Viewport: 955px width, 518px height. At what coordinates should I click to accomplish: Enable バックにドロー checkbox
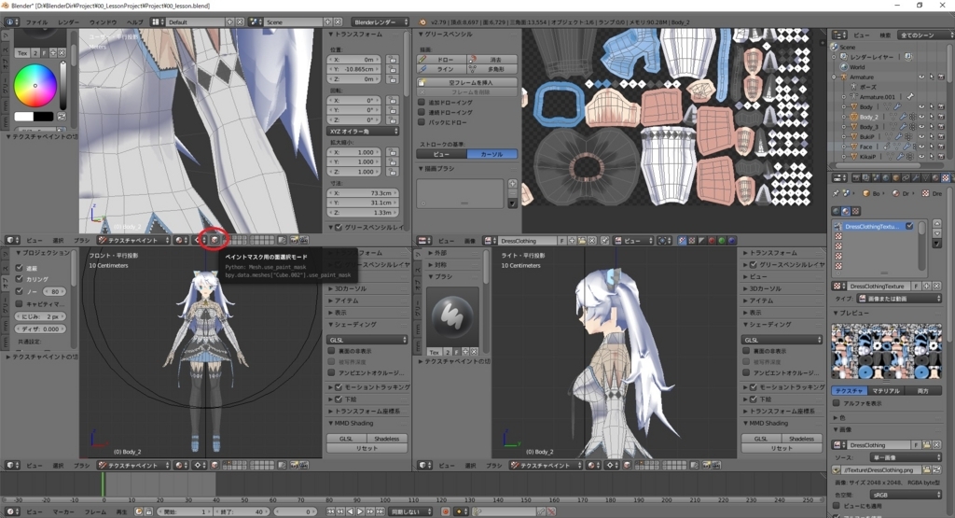point(421,122)
